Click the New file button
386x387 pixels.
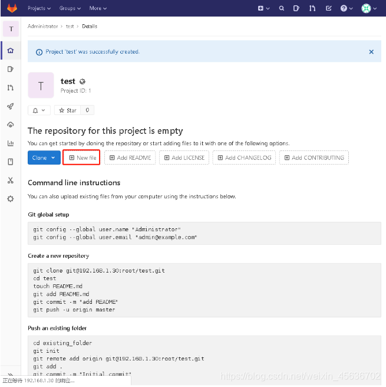click(x=81, y=158)
